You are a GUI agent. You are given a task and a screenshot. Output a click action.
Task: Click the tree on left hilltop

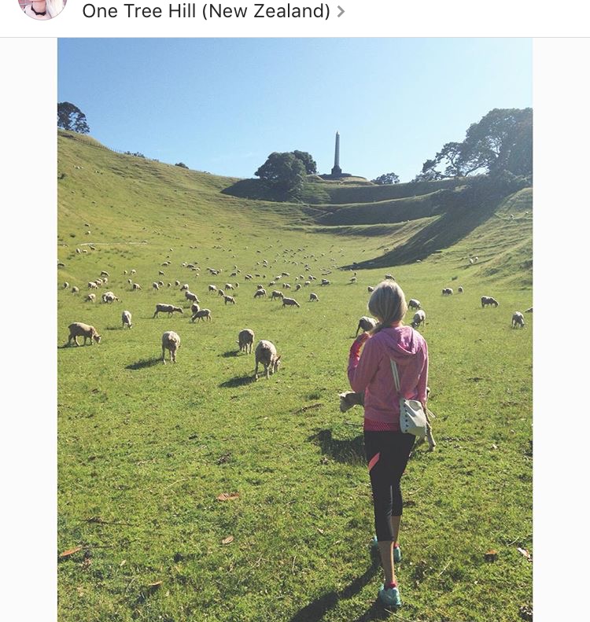click(72, 117)
